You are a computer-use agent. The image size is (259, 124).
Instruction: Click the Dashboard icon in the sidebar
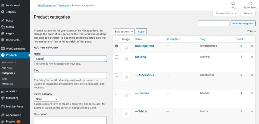[3, 5]
